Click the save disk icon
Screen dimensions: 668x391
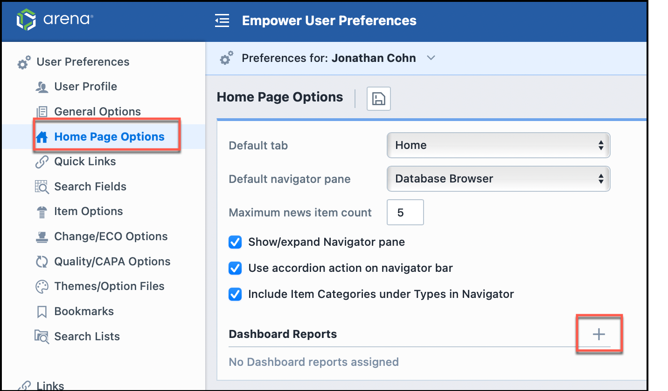(x=379, y=99)
